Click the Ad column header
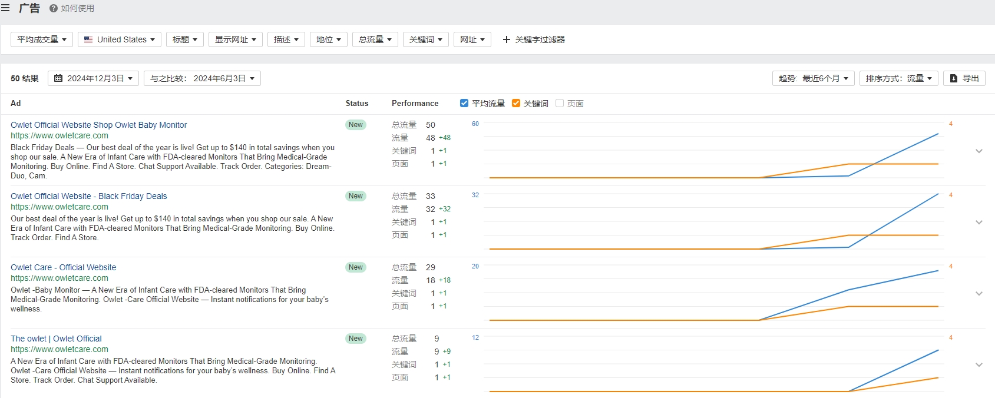 (x=16, y=103)
